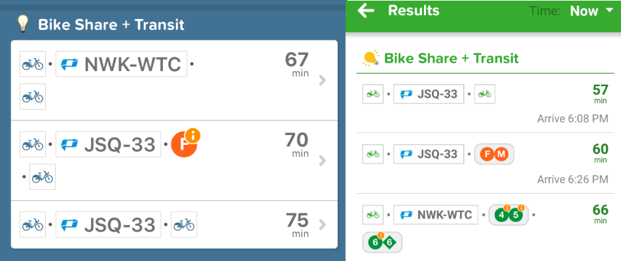The width and height of the screenshot is (621, 261).
Task: Click the sun lightbulb icon in the green panel
Action: [x=371, y=58]
